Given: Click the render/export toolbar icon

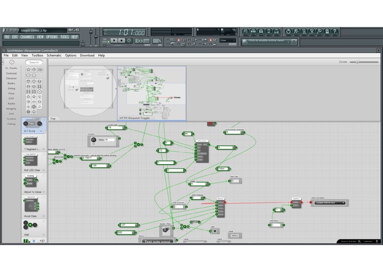Looking at the screenshot, I should click(x=304, y=31).
